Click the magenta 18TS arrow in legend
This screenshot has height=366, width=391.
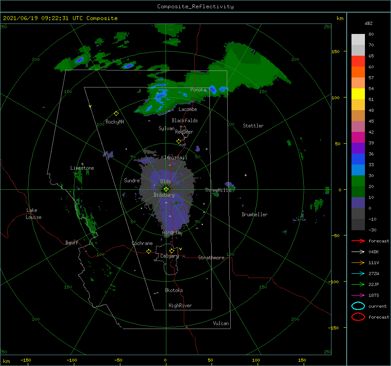(358, 295)
